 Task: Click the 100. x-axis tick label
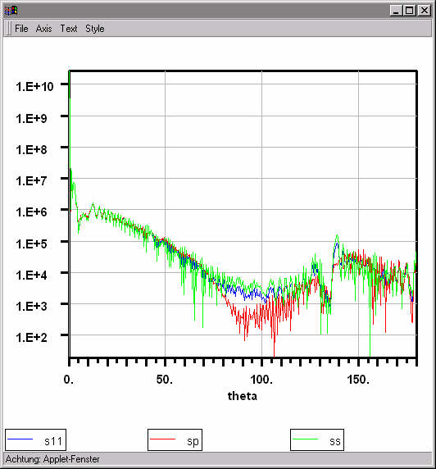point(261,380)
